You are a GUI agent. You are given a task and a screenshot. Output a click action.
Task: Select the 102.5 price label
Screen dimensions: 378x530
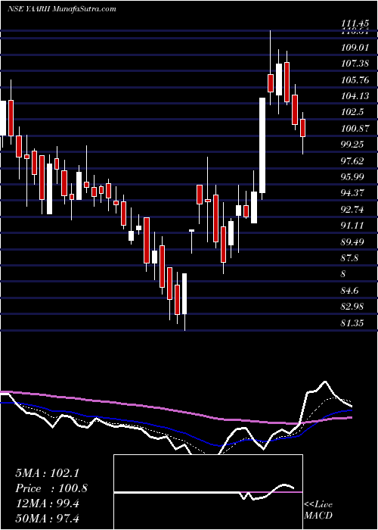tap(353, 112)
